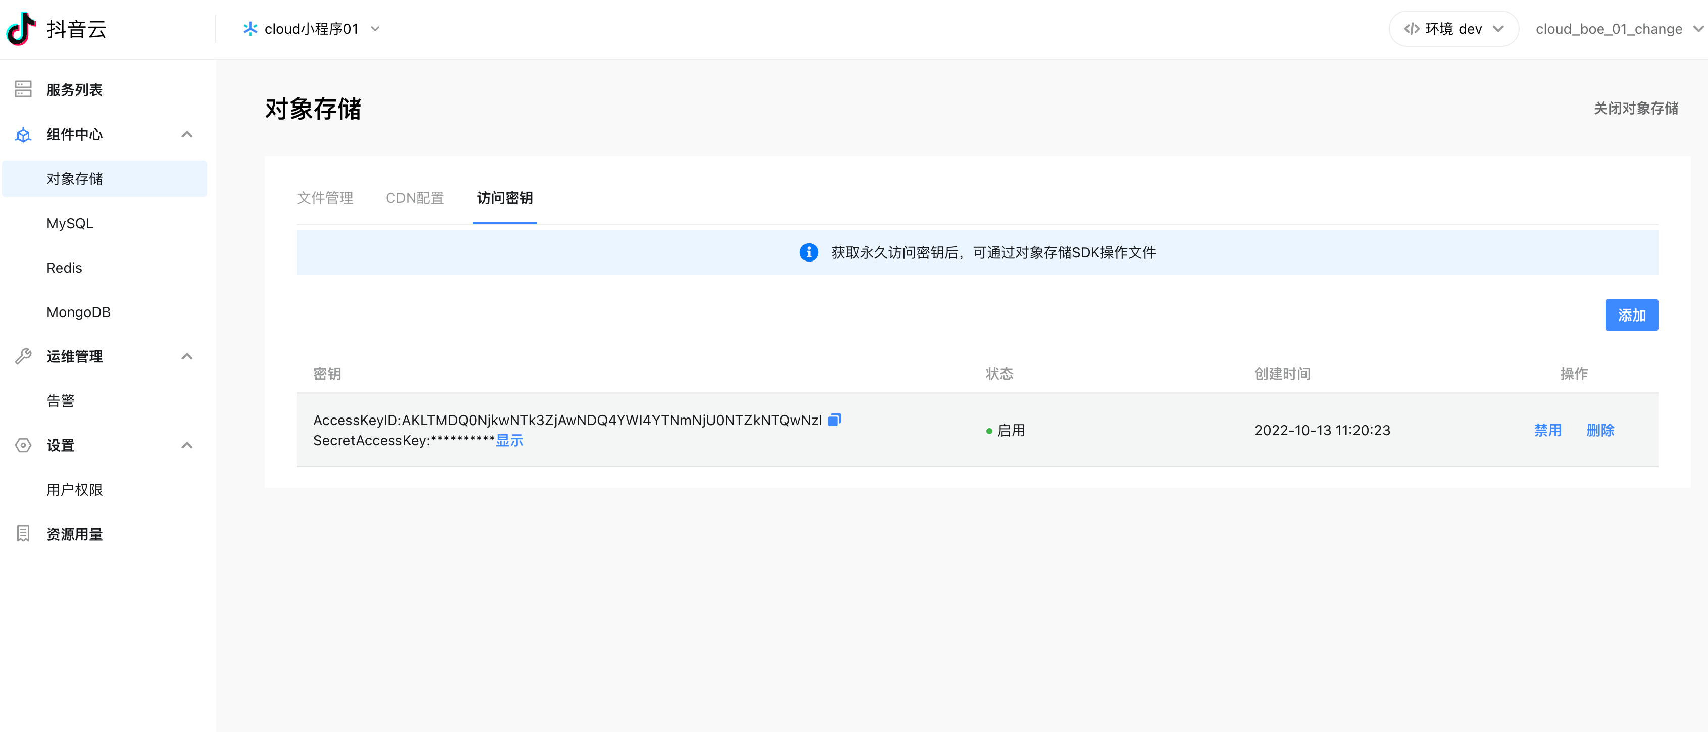Click the resource usage document icon
Screen dimensions: 1708x732
(23, 534)
